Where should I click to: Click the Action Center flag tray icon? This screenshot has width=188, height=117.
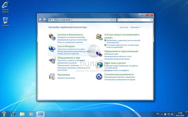[x=165, y=114]
